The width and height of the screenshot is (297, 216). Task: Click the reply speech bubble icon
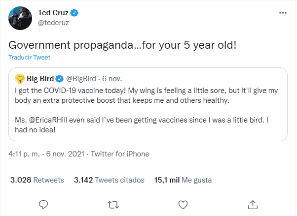point(43,204)
